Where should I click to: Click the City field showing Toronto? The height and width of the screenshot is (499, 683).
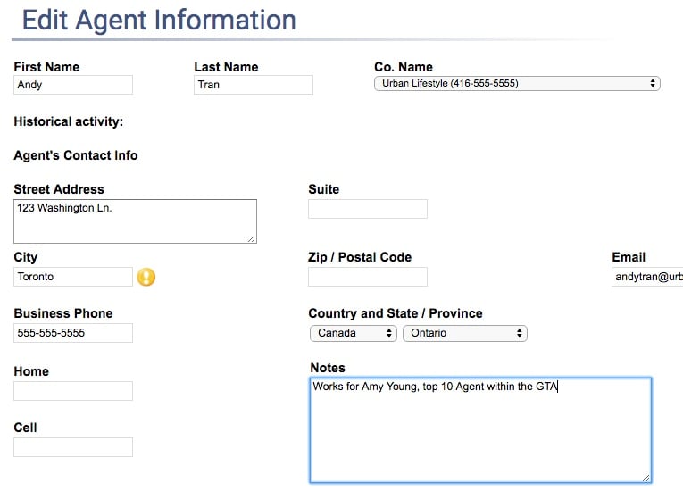coord(73,277)
